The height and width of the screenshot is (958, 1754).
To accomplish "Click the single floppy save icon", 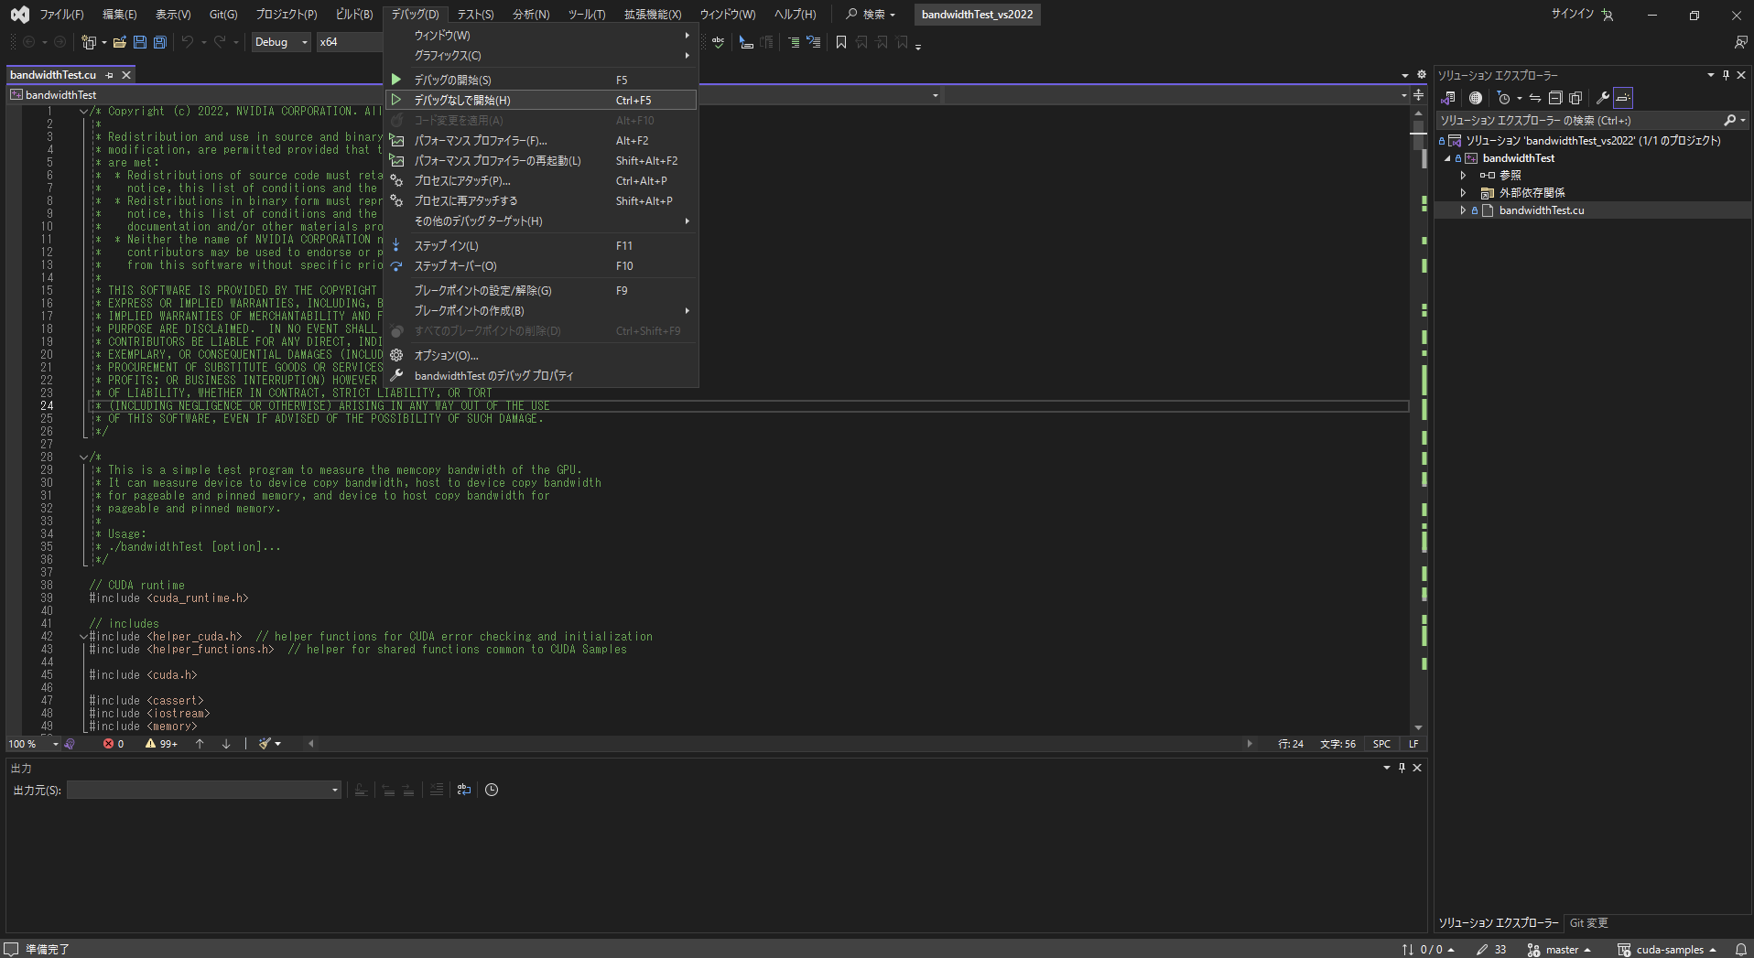I will (140, 42).
